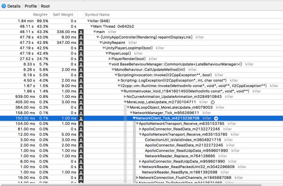Expand PlayerRender(bool) disclosure triangle
The width and height of the screenshot is (283, 186).
pos(110,59)
